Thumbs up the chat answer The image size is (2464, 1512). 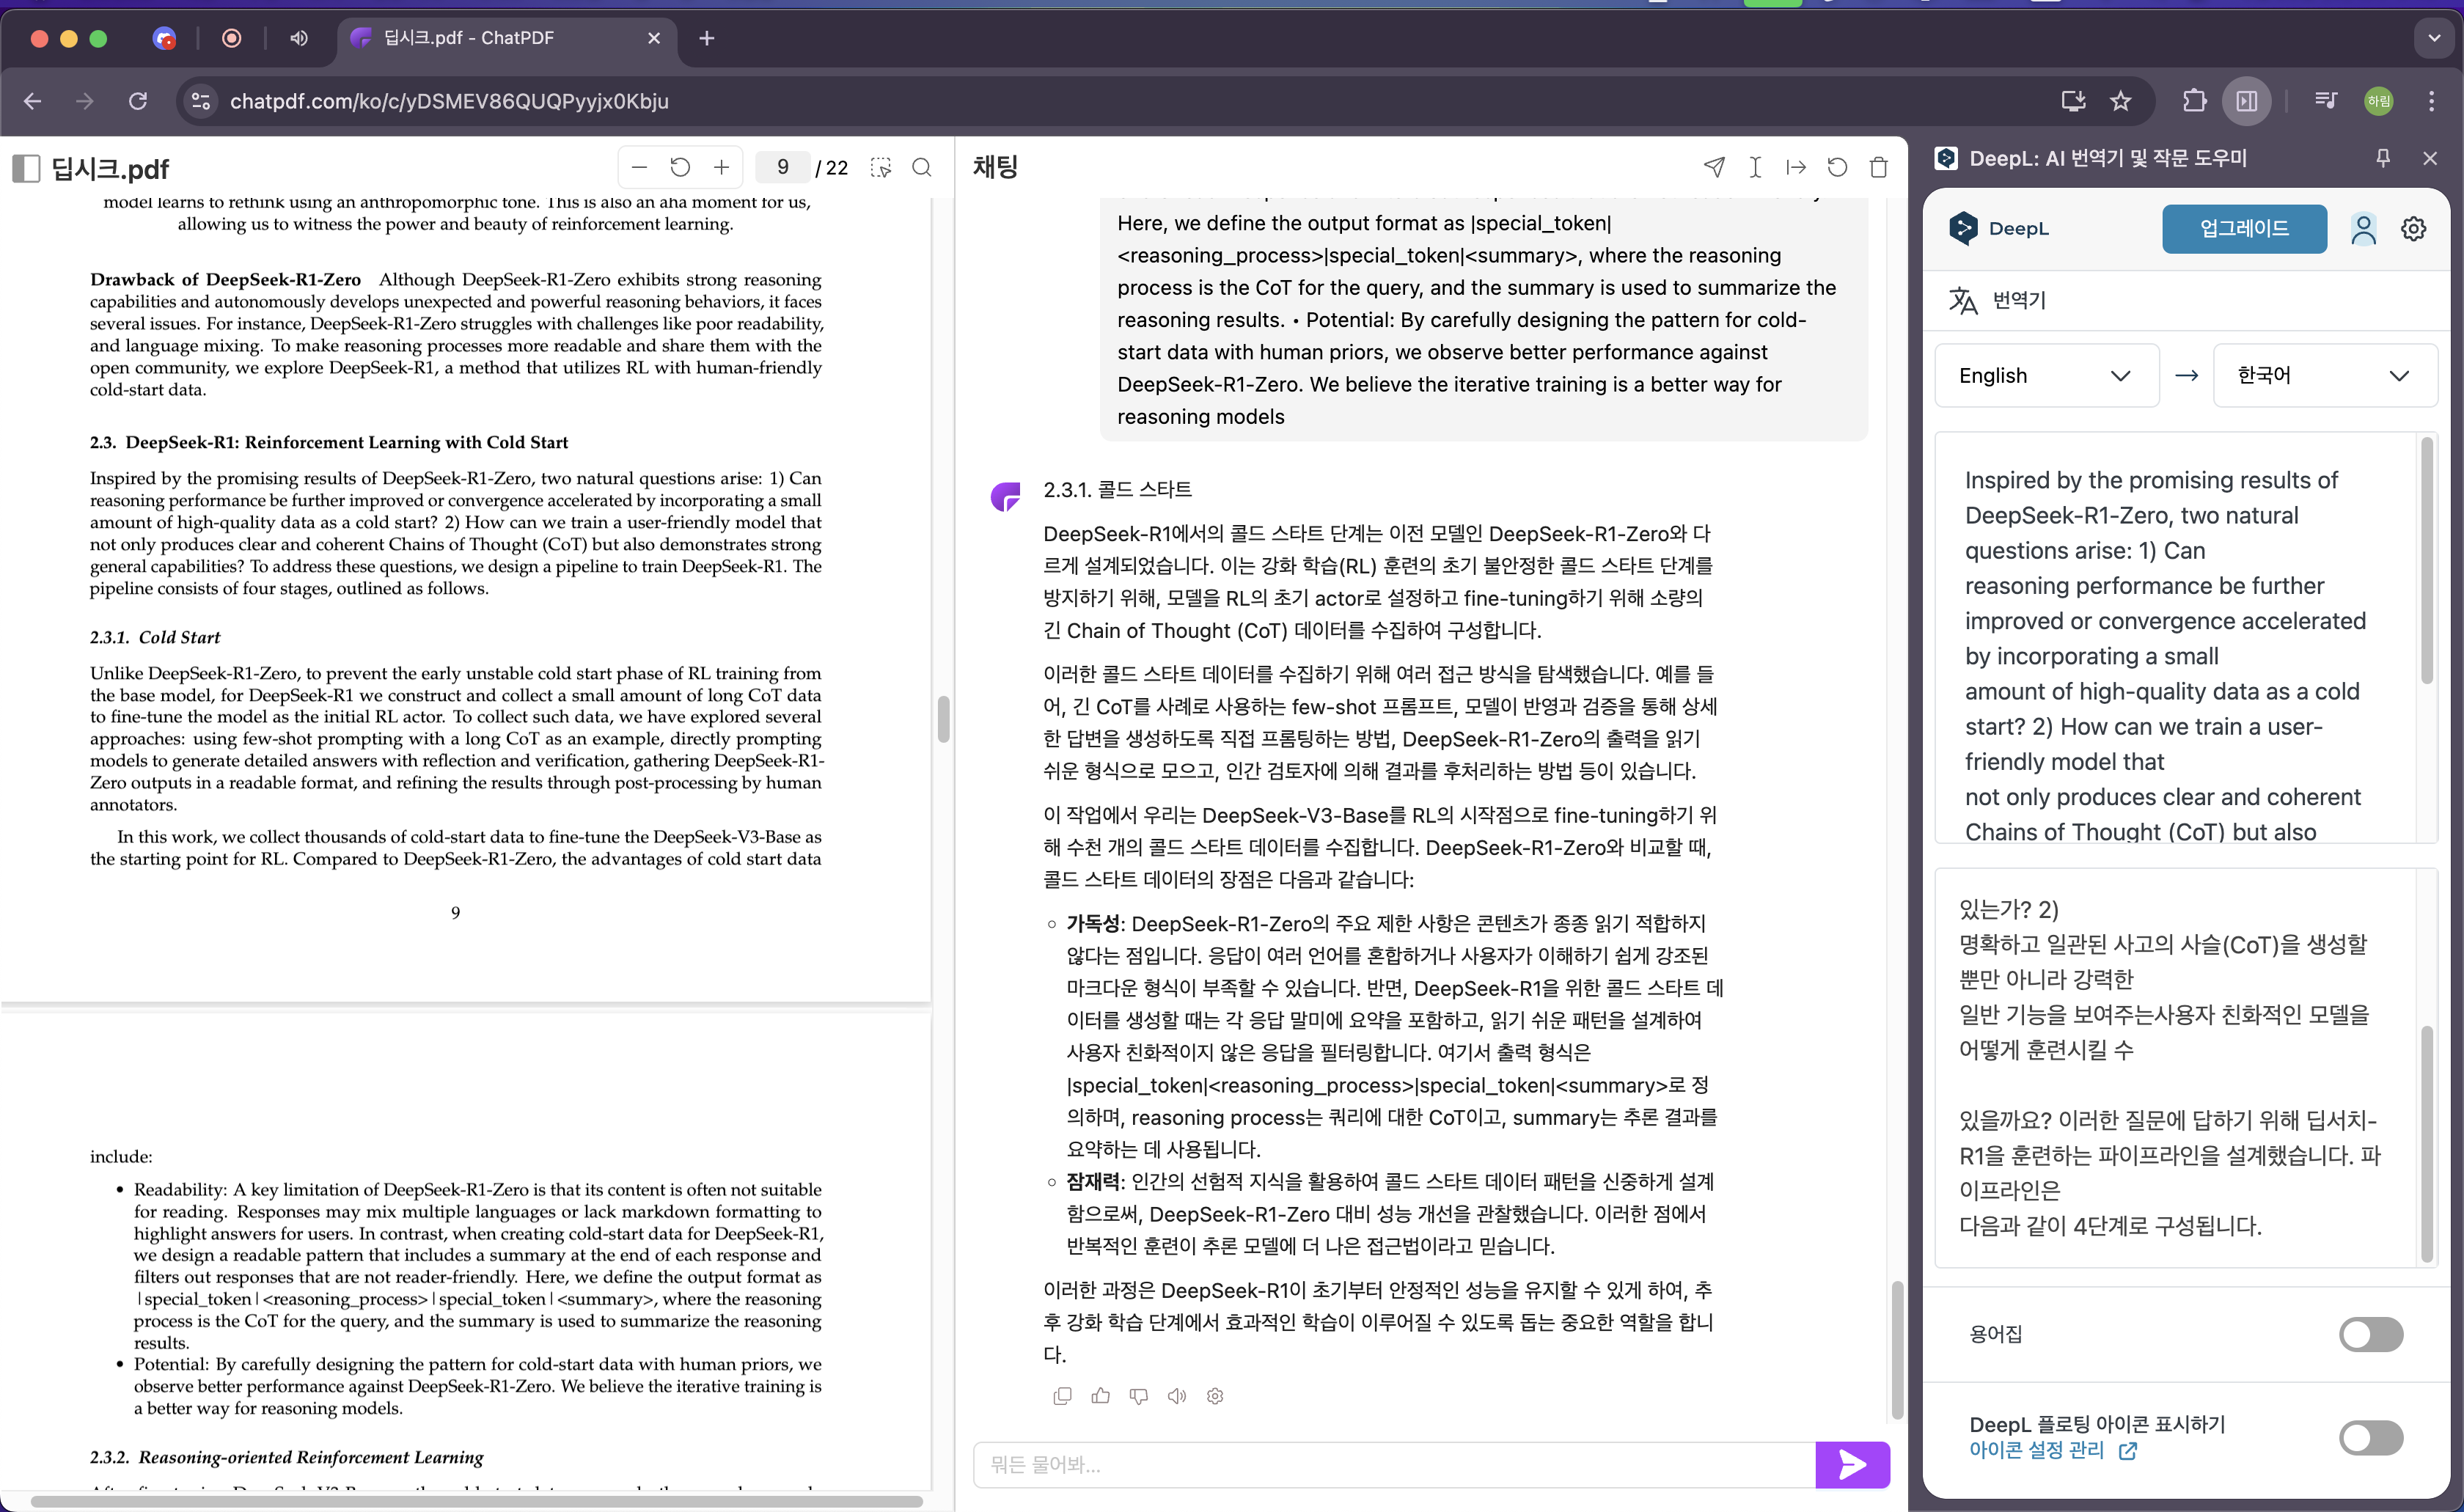pos(1100,1395)
